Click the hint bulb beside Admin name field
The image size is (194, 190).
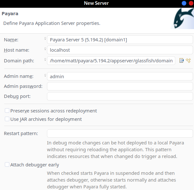[x=45, y=76]
